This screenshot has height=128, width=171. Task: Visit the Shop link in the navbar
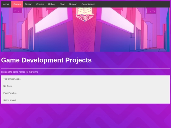pyautogui.click(x=62, y=4)
